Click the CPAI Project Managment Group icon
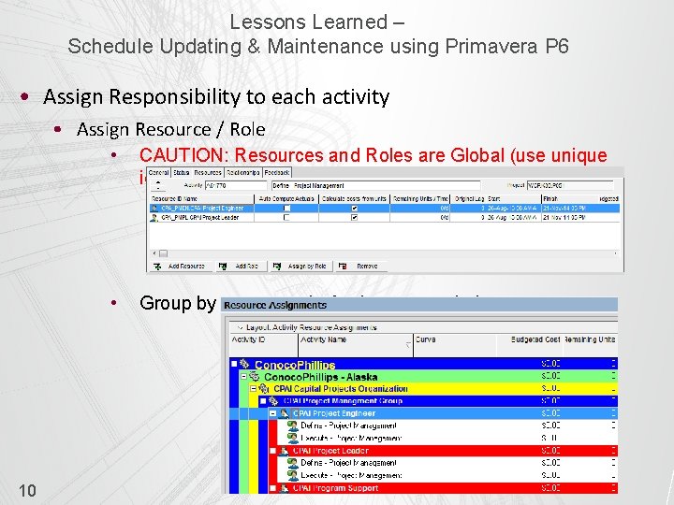674x505 pixels. (x=273, y=401)
